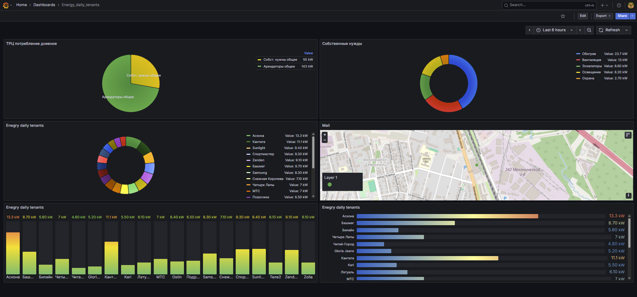Screen dimensions: 637x297
Task: Toggle Аскона series in donut legend
Action: (x=258, y=136)
